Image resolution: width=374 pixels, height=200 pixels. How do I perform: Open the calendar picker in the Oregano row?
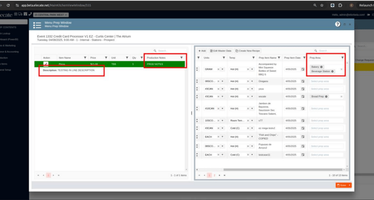(x=303, y=82)
